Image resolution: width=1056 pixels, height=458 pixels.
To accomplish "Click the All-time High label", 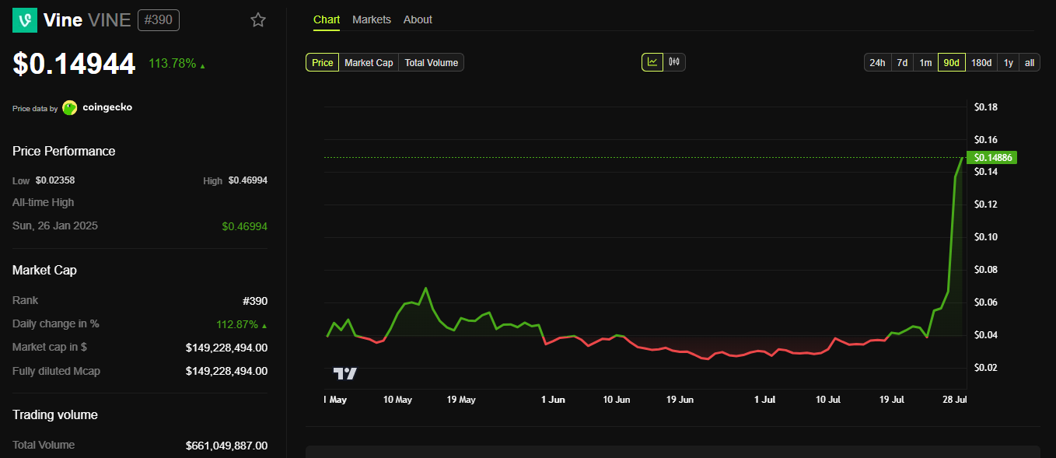I will click(43, 202).
